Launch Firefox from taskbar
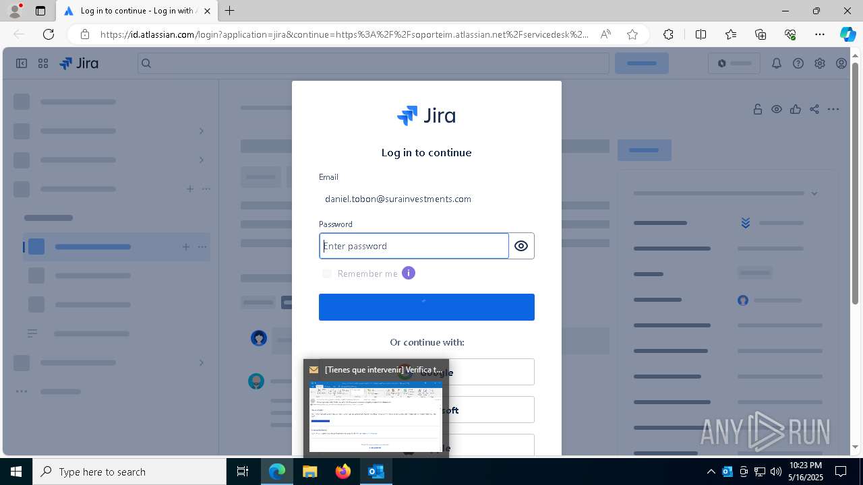This screenshot has height=485, width=863. pyautogui.click(x=343, y=472)
